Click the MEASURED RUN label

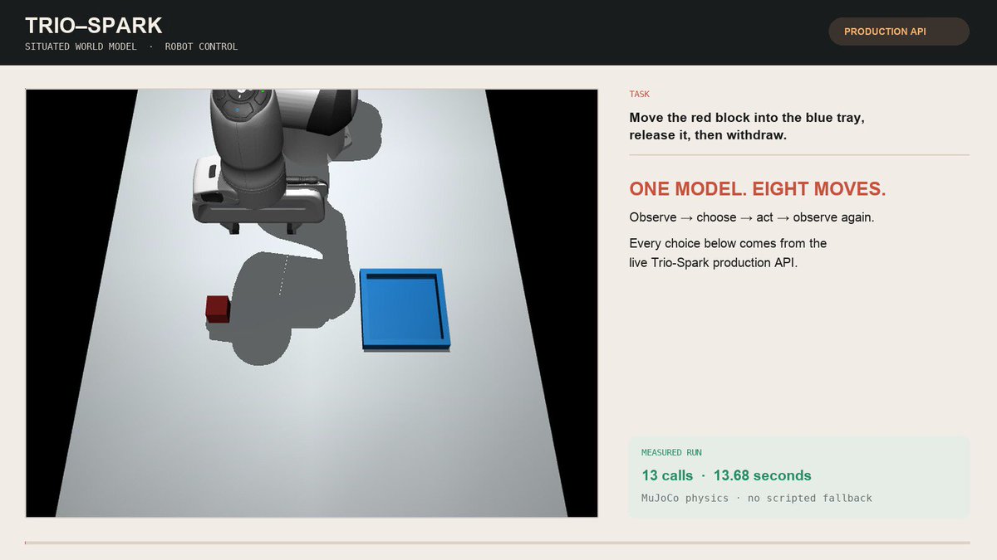pyautogui.click(x=671, y=452)
